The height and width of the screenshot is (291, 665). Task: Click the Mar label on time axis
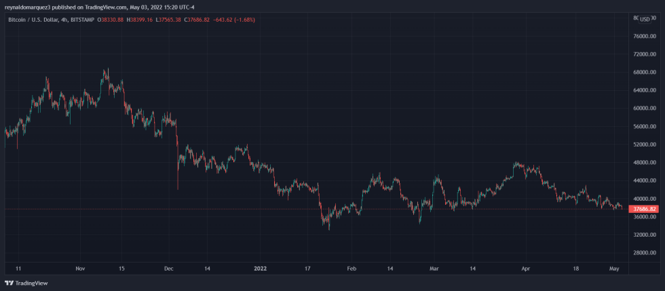434,269
